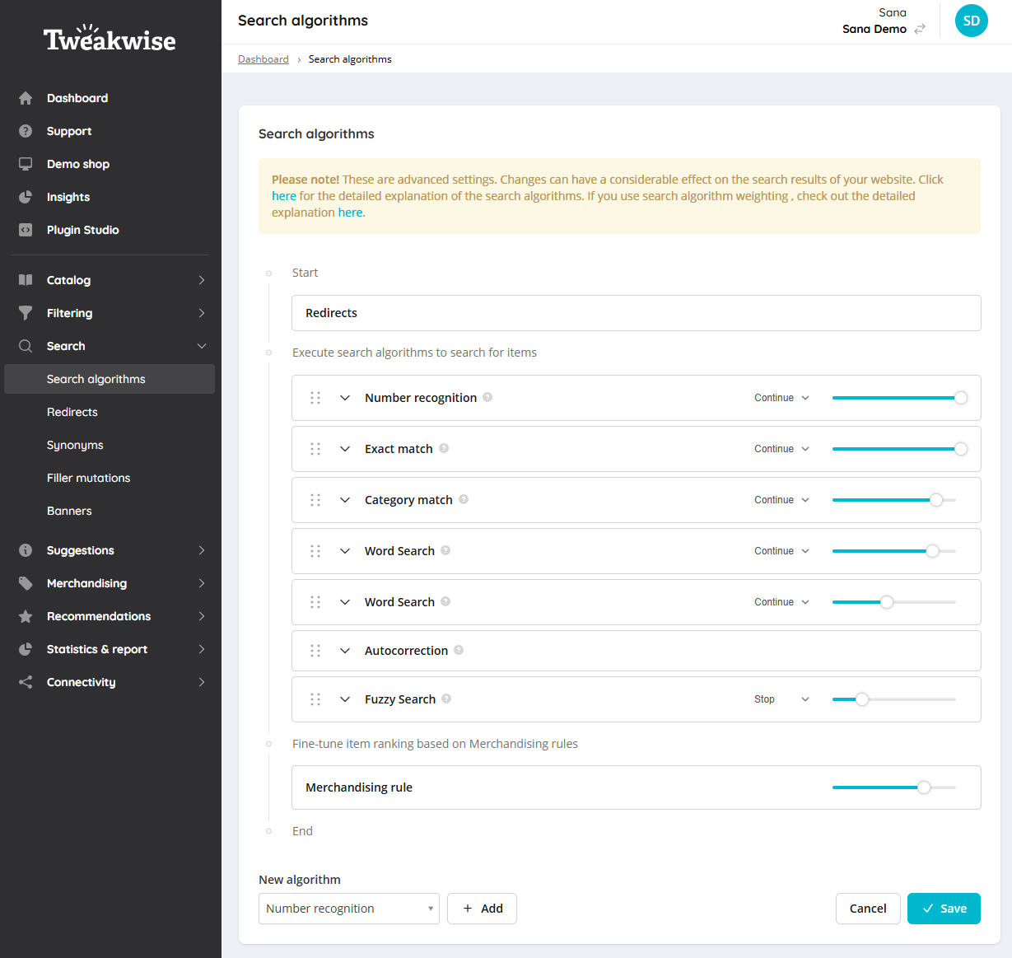Click the Dashboard home icon
Image resolution: width=1012 pixels, height=958 pixels.
[x=26, y=98]
